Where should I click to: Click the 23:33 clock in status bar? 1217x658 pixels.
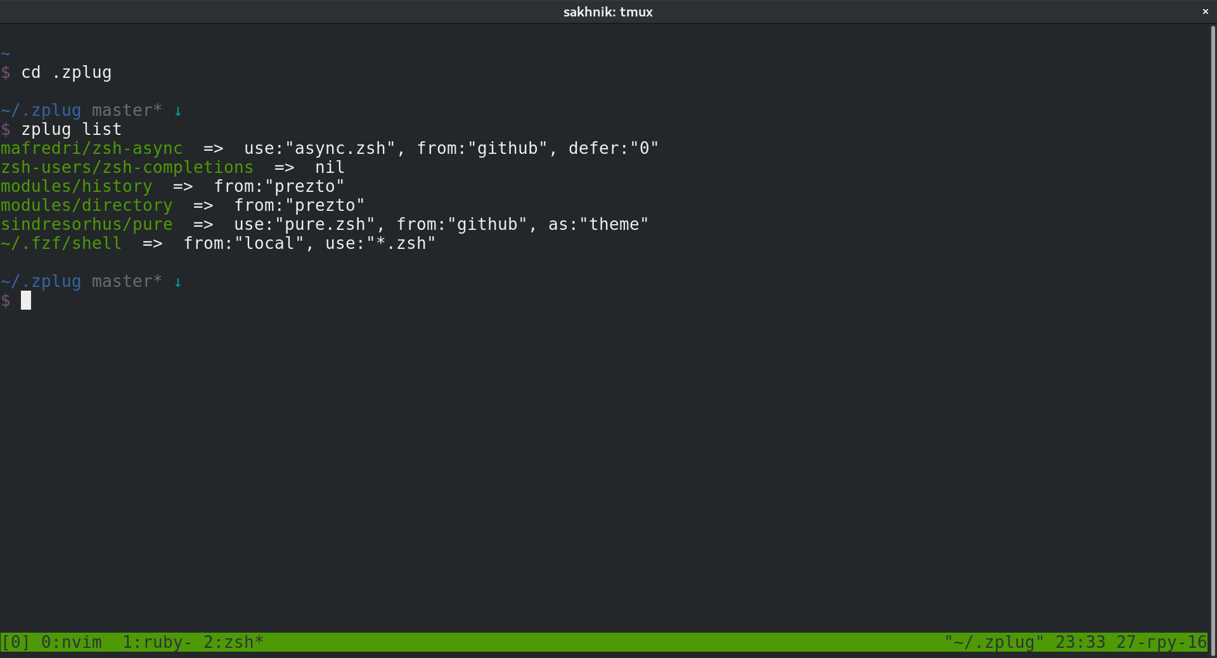pos(1080,642)
